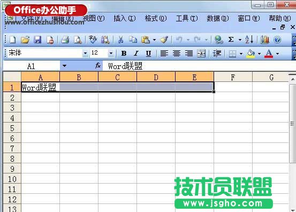
Task: Click the vertical scrollbar up arrow
Action: point(292,79)
